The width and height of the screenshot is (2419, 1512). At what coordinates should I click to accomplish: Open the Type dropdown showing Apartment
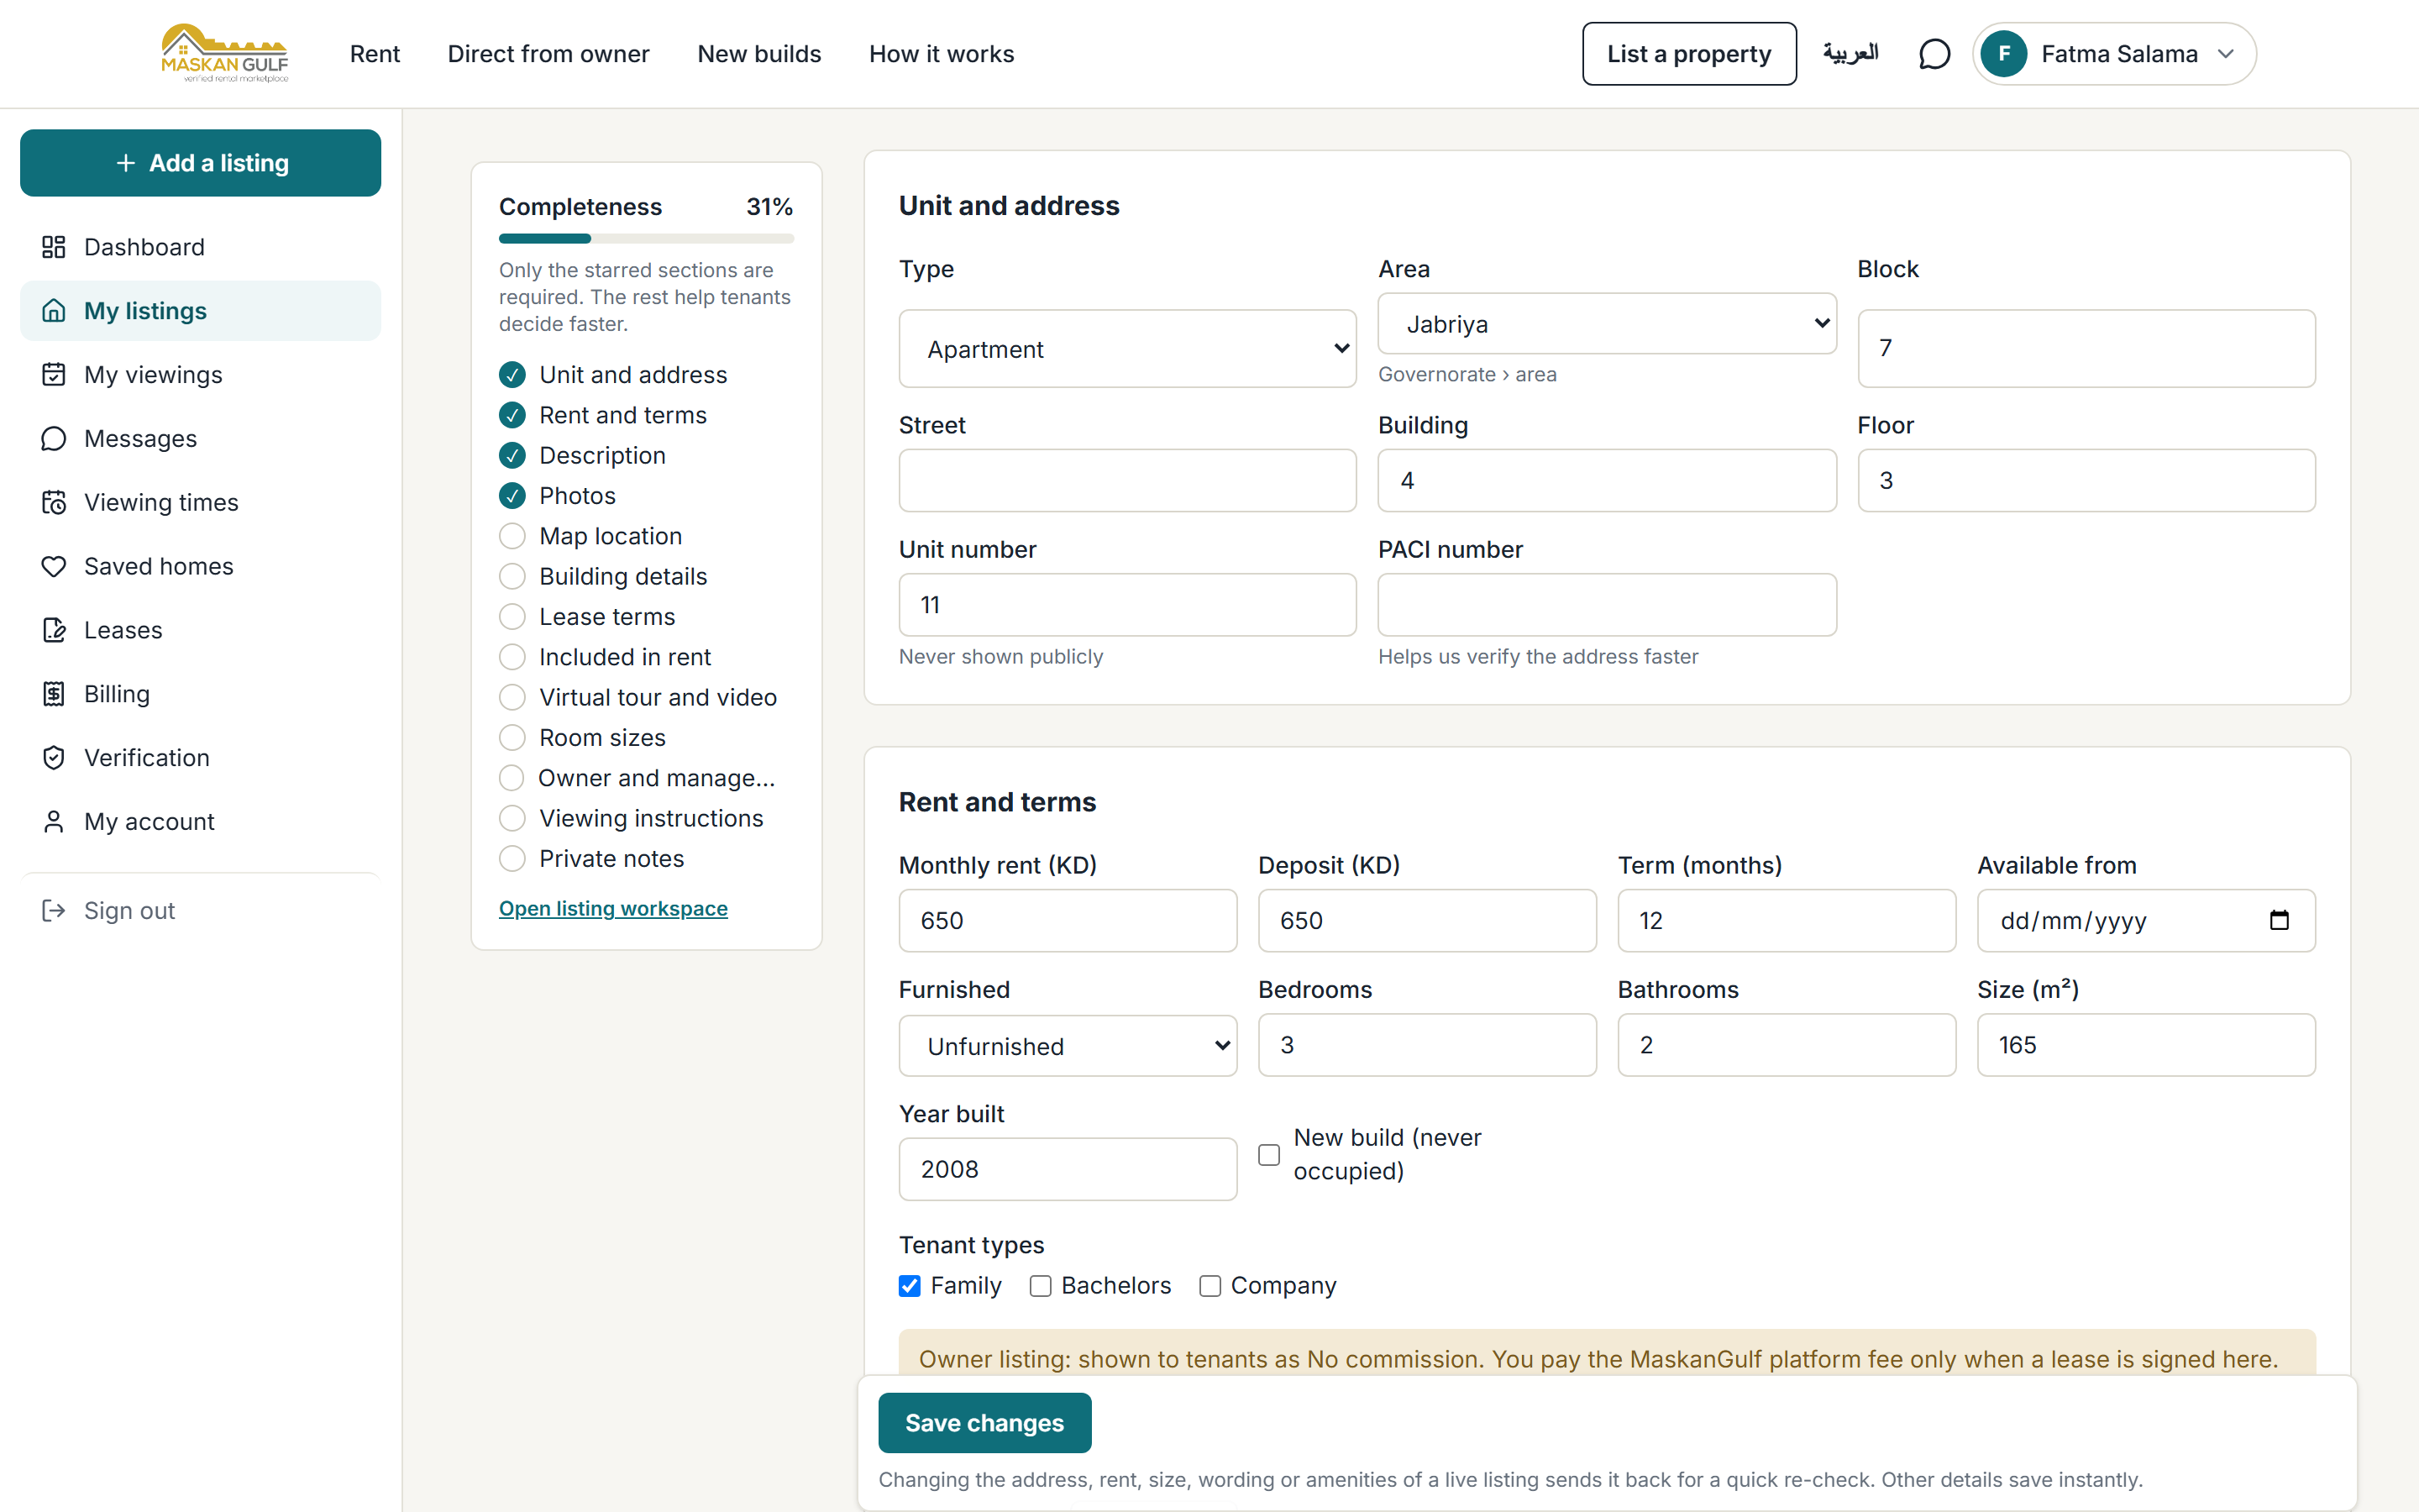pos(1127,349)
